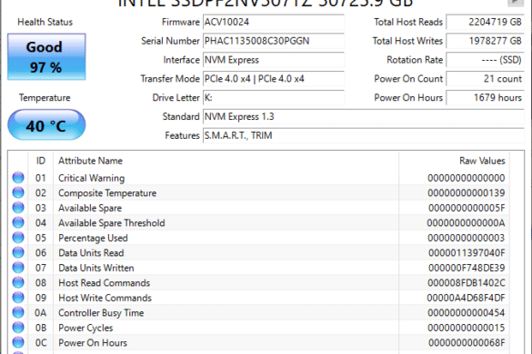
Task: Click the status orb for Host Read Commands
Action: tap(18, 282)
